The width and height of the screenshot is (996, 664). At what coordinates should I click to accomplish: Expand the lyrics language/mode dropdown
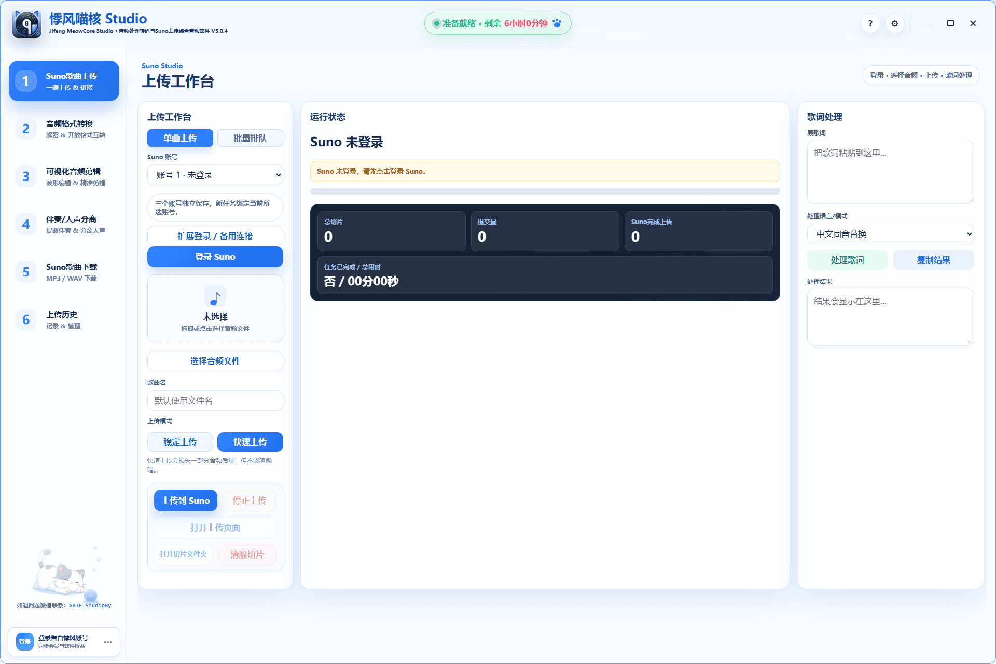pyautogui.click(x=890, y=234)
